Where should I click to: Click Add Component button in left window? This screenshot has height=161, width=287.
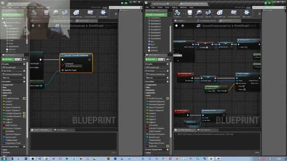(x=13, y=15)
